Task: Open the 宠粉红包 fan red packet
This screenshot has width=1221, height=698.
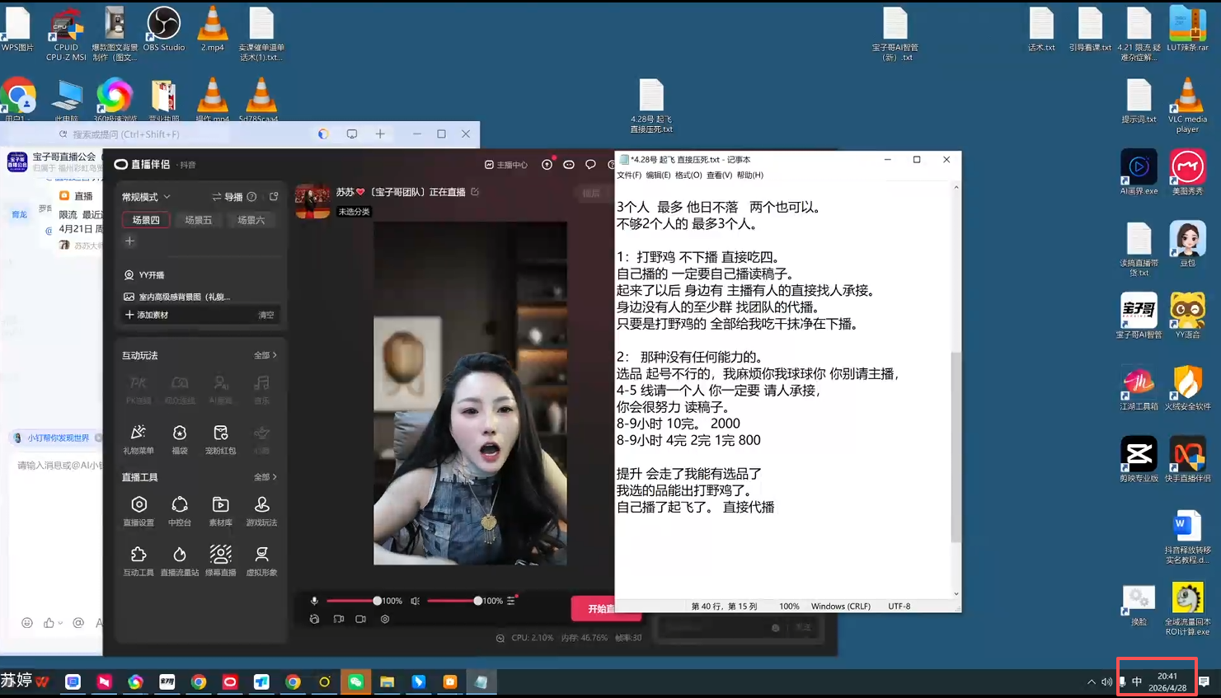Action: (x=220, y=438)
